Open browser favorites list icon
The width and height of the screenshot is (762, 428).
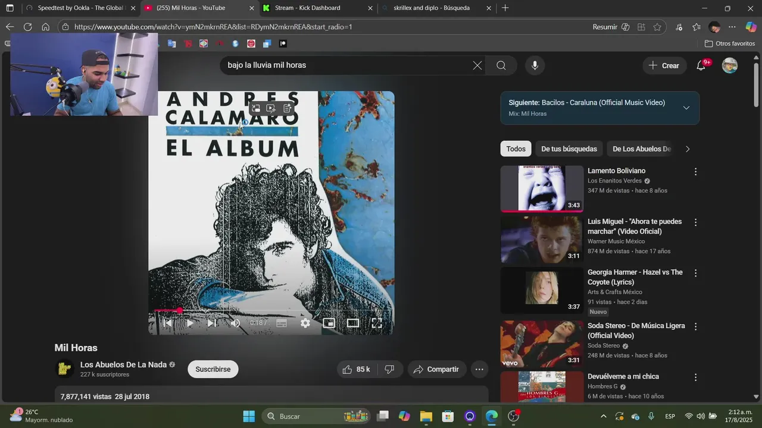pyautogui.click(x=697, y=27)
